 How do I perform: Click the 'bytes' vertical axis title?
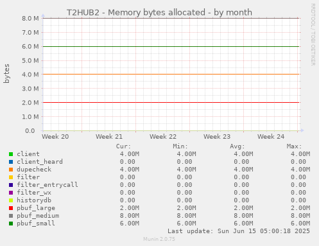point(6,73)
